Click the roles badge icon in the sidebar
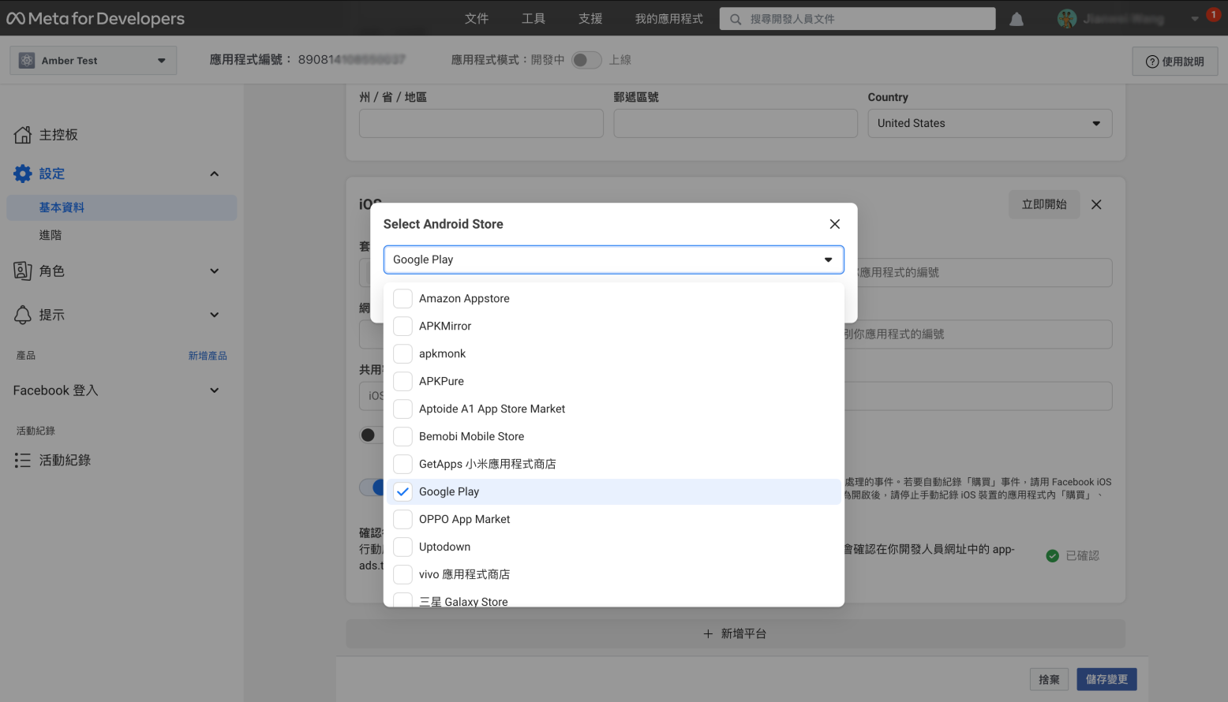The image size is (1228, 702). [23, 271]
